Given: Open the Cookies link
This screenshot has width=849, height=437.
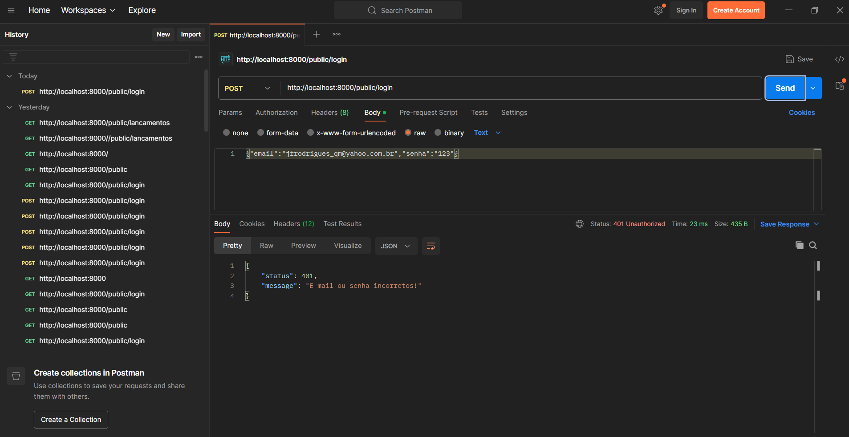Looking at the screenshot, I should point(802,113).
